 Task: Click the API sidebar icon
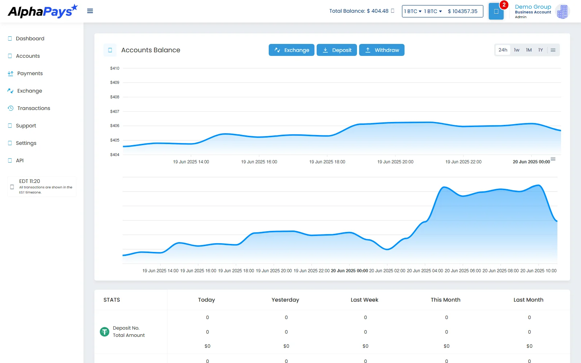coord(10,160)
